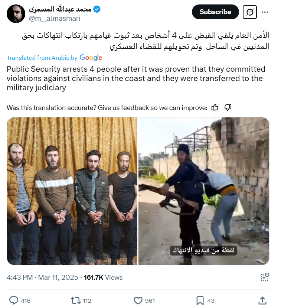Image resolution: width=281 pixels, height=305 pixels.
Task: Give thumbs up for translation accuracy
Action: click(215, 107)
